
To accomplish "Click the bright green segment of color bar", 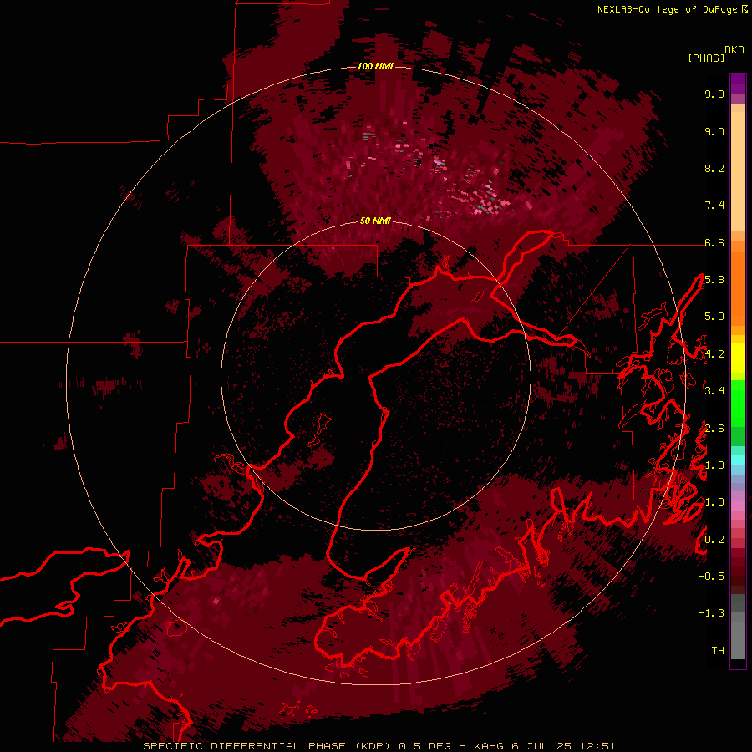I will click(x=738, y=403).
